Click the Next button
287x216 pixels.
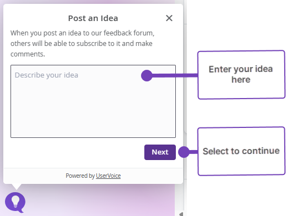coord(160,152)
